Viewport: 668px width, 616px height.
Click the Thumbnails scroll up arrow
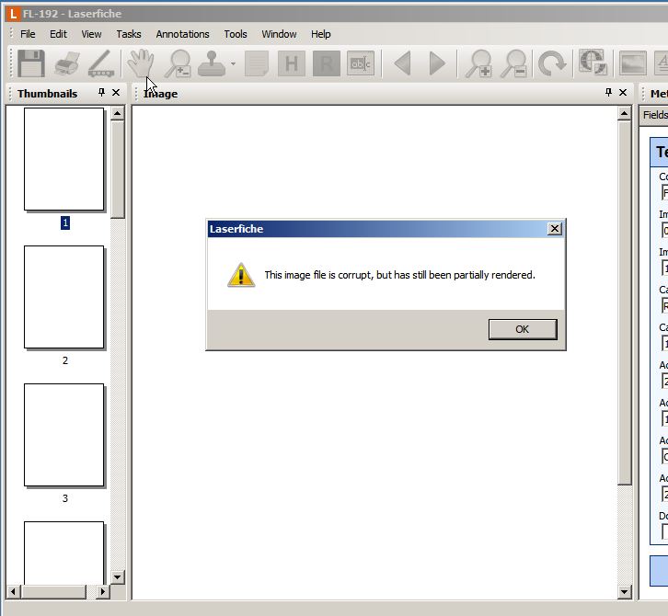click(x=118, y=113)
